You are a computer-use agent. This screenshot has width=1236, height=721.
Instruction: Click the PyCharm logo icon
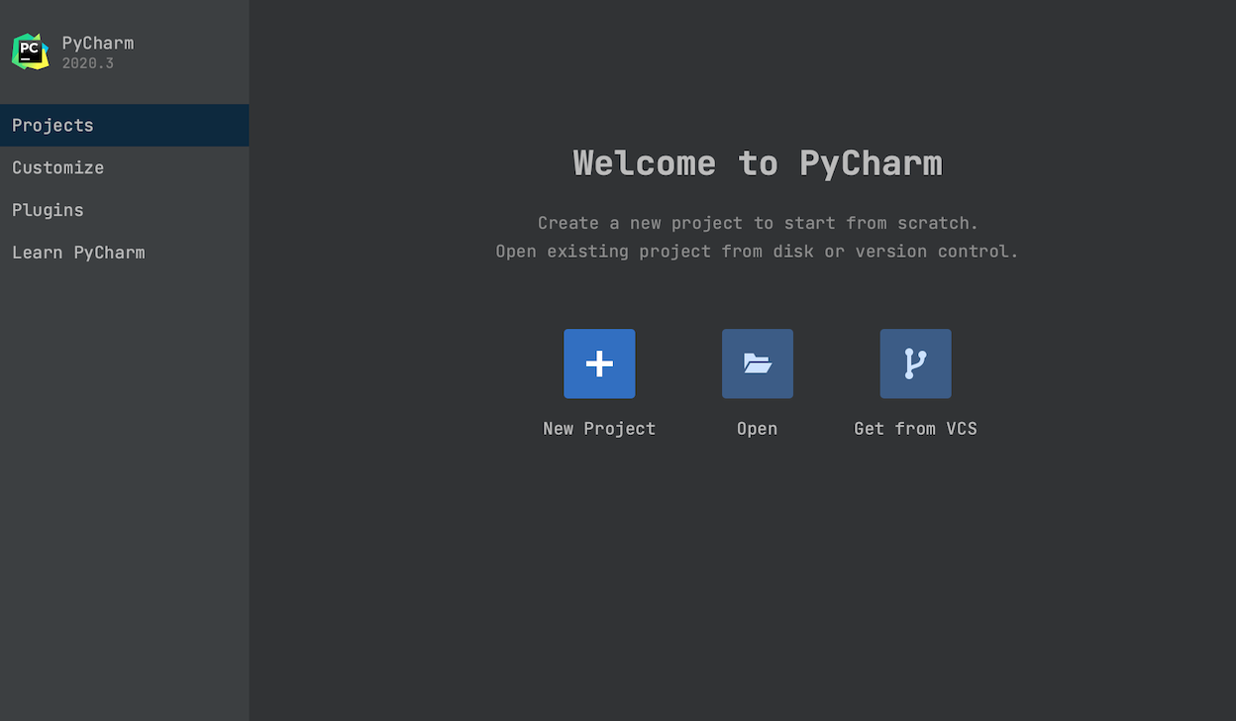pos(31,51)
